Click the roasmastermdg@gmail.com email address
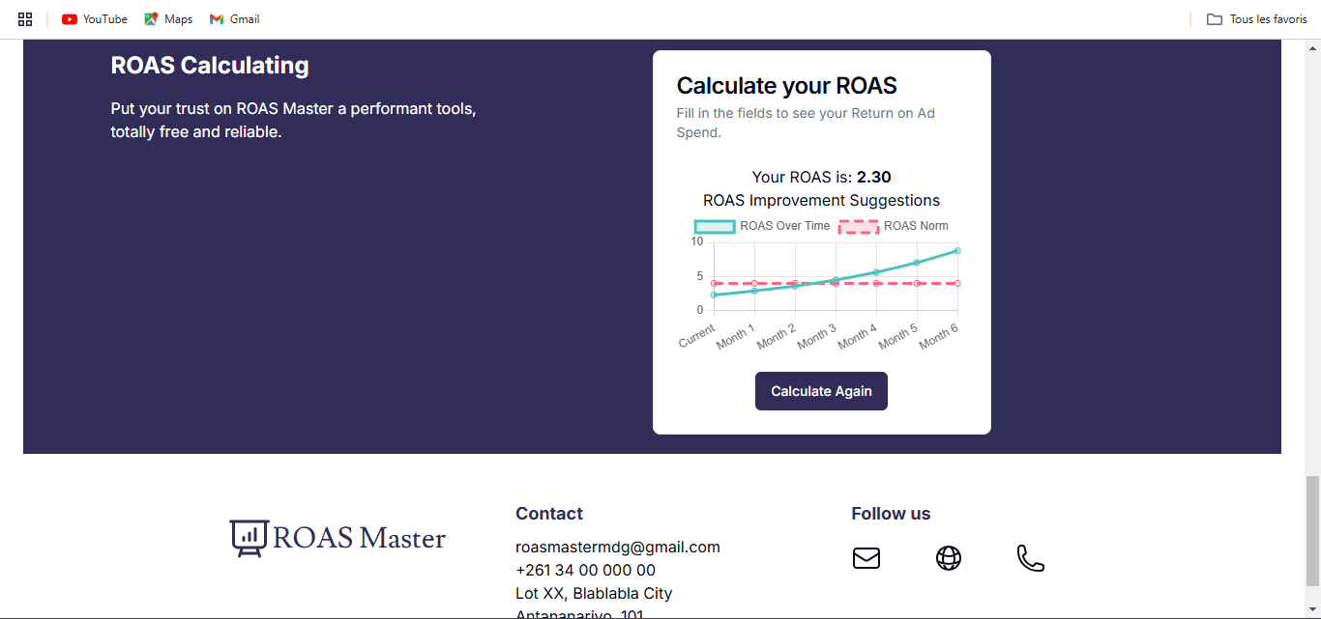1321x619 pixels. (618, 548)
